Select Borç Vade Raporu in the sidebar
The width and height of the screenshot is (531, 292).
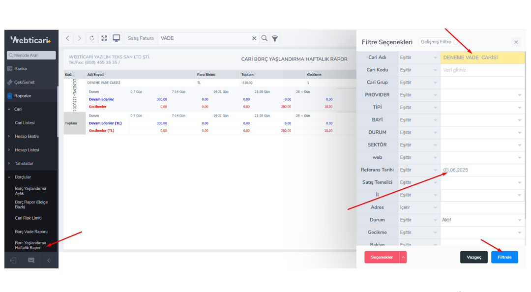31,232
